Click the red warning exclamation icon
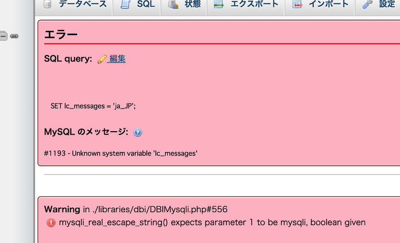 tap(51, 222)
